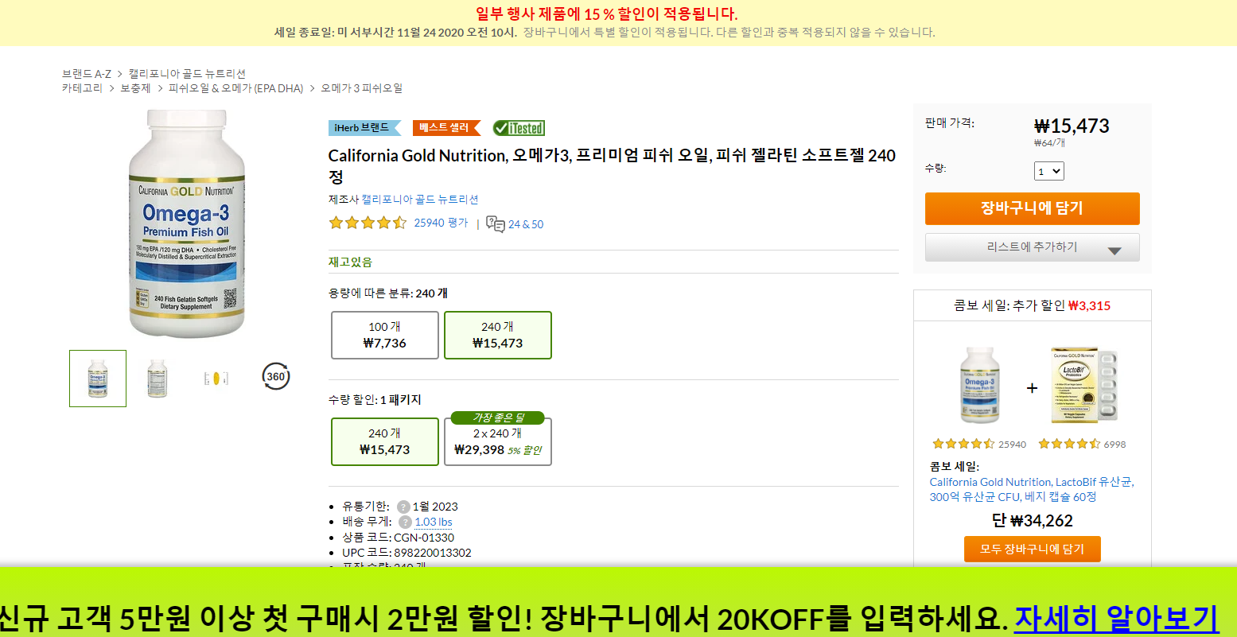Click the main Omega-3 bottle image
Screen dimensions: 1237x637
187,224
